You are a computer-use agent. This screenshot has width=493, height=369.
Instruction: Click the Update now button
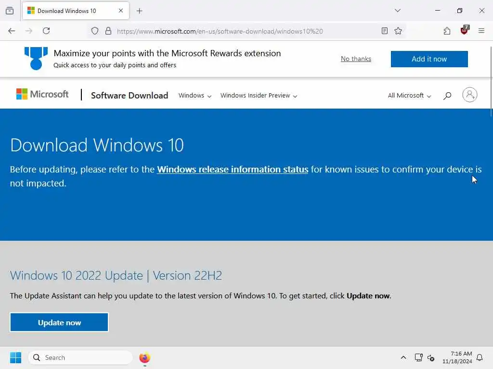(x=59, y=322)
